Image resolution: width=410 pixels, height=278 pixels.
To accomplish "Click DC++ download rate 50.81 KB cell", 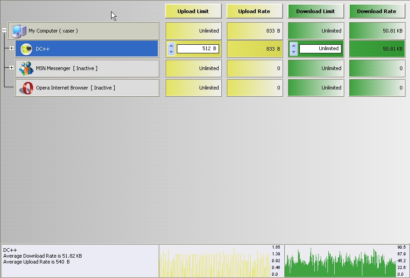I will [377, 49].
